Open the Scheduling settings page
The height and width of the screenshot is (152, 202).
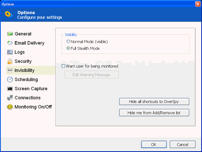(x=26, y=80)
